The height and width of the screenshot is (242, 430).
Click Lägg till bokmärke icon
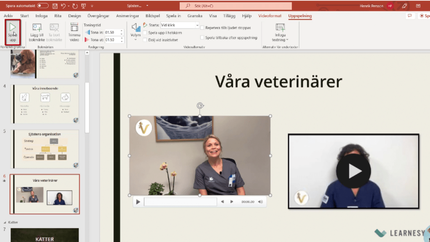click(37, 31)
